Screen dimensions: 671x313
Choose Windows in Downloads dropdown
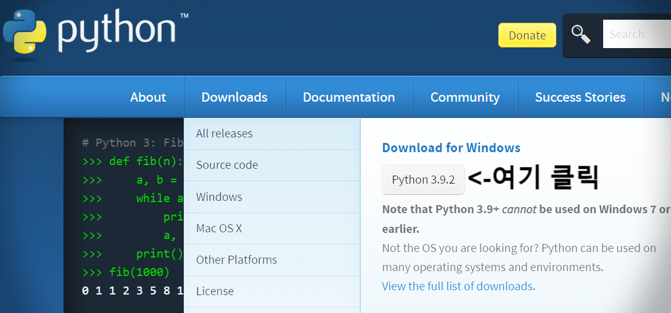pos(272,197)
